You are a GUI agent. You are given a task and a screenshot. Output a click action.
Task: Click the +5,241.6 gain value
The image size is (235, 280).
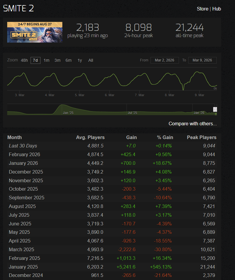[x=126, y=267]
